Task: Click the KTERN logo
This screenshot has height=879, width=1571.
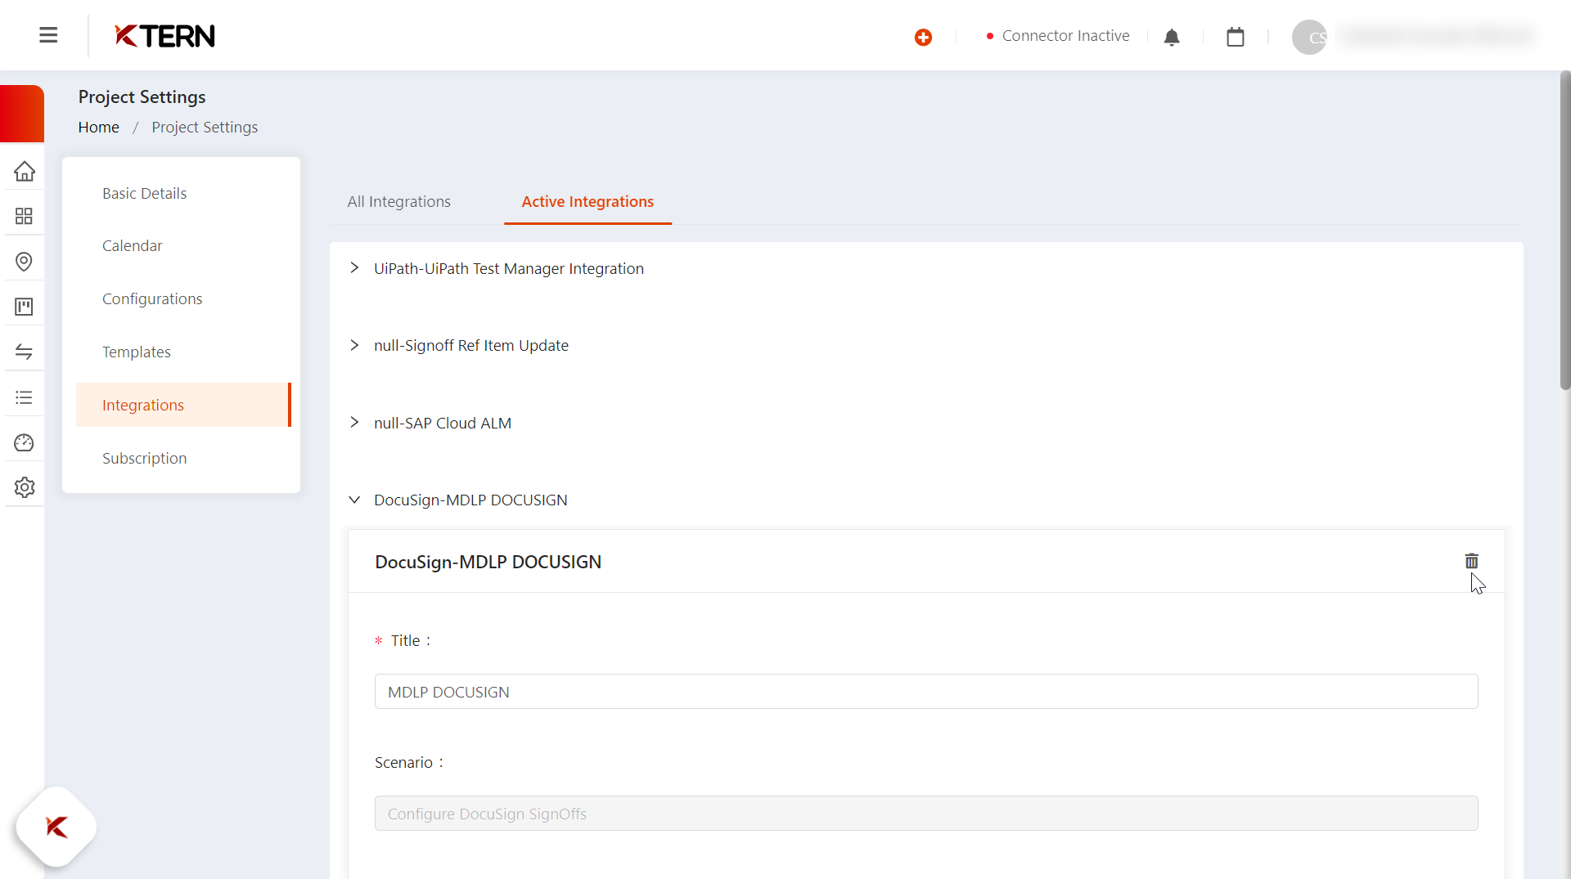Action: [164, 36]
